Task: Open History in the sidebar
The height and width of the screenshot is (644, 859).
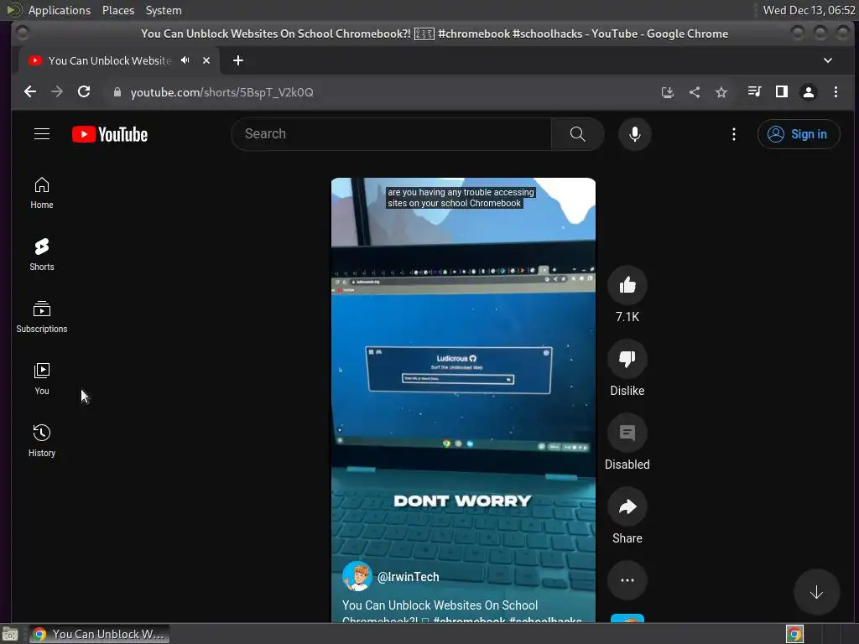Action: pyautogui.click(x=42, y=441)
